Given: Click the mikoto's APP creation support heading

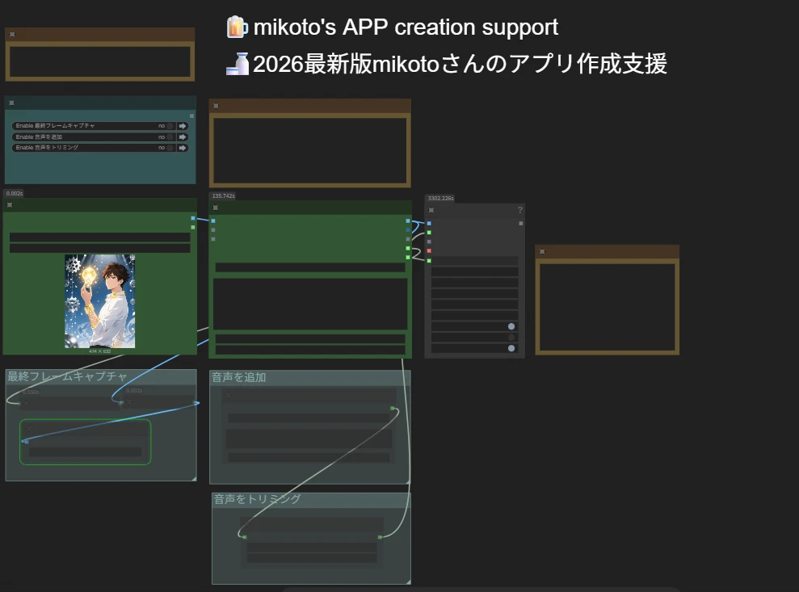Looking at the screenshot, I should [x=406, y=27].
